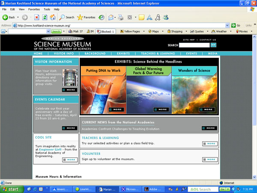257x193 pixels.
Task: Click the page vertical scrollbar down arrow
Action: [254, 177]
